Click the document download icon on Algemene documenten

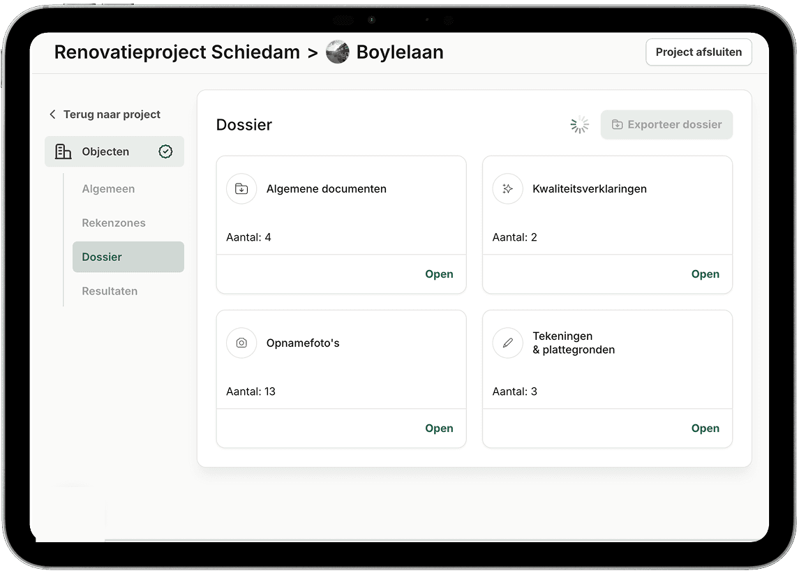tap(241, 188)
